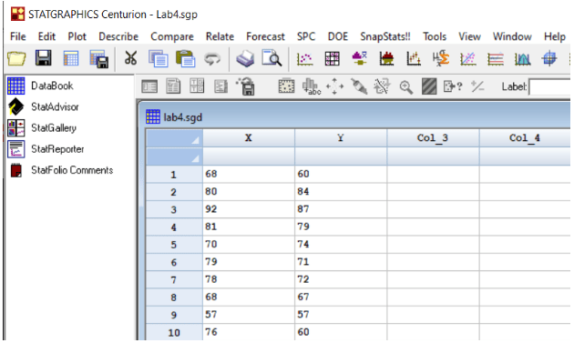The image size is (574, 343).
Task: Click the save results floppy icon in analysis toolbar
Action: pyautogui.click(x=246, y=86)
